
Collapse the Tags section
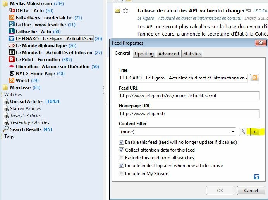tap(2, 136)
